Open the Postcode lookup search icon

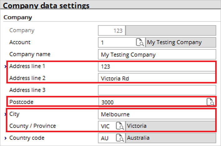point(211,102)
